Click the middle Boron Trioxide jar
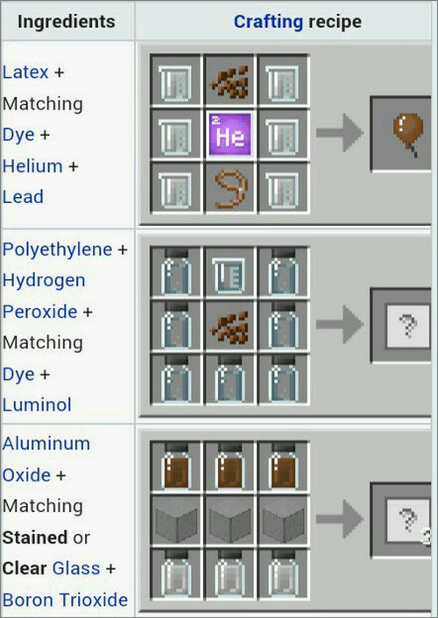 click(x=230, y=574)
